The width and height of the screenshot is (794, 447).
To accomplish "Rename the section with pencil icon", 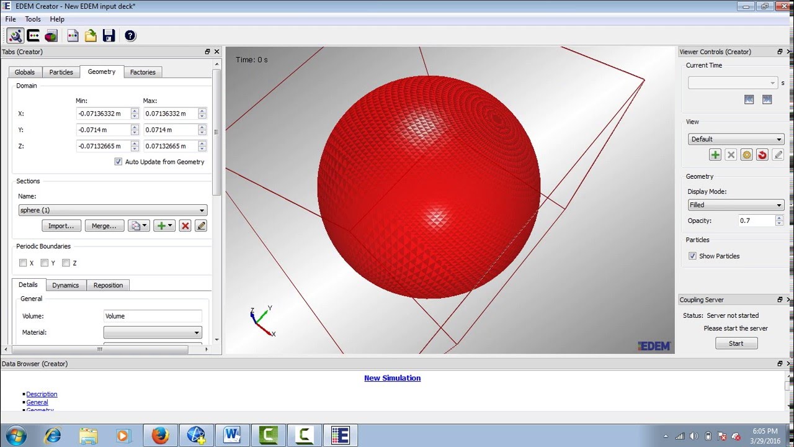I will pos(200,226).
